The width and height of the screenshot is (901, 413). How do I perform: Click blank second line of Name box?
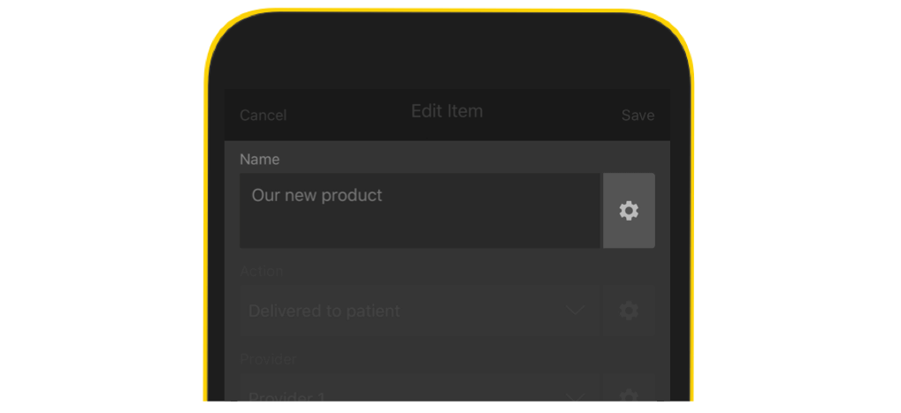[419, 229]
